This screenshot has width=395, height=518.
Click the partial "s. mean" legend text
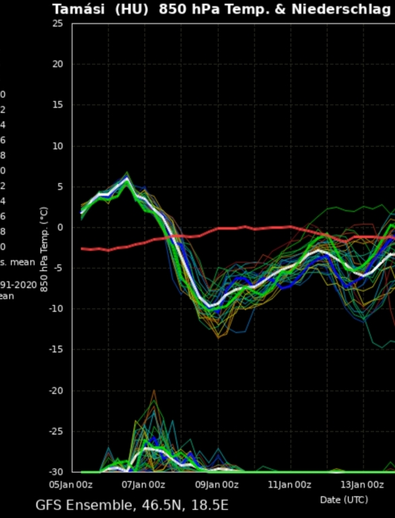coord(17,262)
